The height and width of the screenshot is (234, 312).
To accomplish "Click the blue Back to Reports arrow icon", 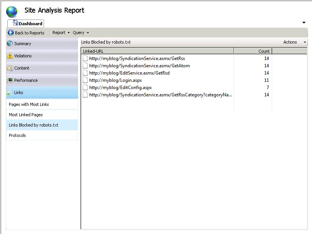I will tap(11, 32).
